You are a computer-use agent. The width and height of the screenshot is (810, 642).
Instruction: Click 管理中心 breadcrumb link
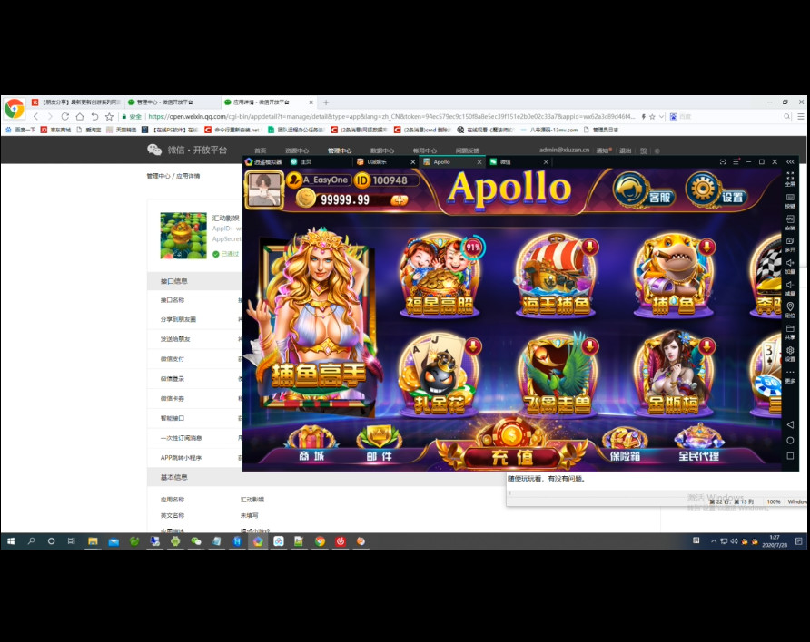pos(158,176)
